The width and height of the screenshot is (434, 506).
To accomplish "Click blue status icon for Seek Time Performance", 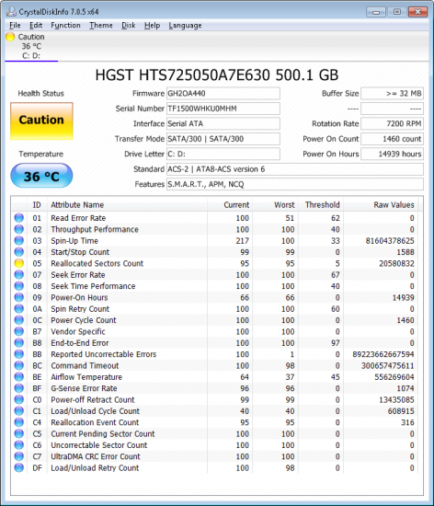I will coord(19,286).
